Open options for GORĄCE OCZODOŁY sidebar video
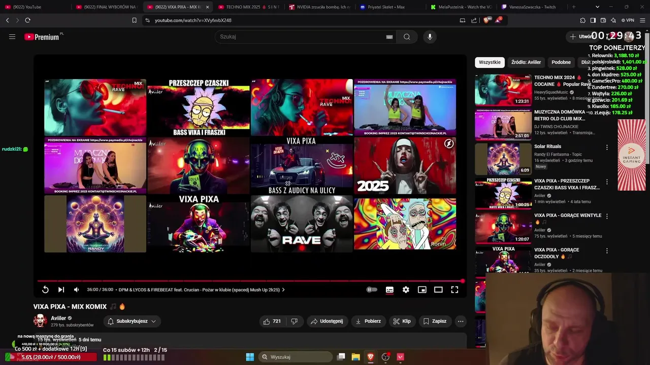The height and width of the screenshot is (365, 650). click(607, 250)
